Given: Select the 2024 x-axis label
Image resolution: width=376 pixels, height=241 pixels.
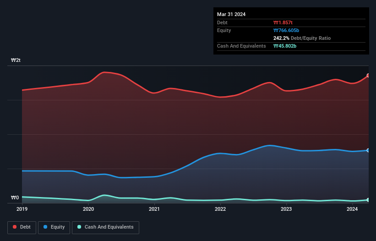Looking at the screenshot, I should pyautogui.click(x=352, y=209).
